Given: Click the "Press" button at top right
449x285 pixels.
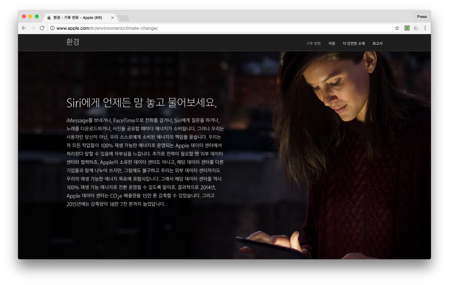Looking at the screenshot, I should 421,16.
